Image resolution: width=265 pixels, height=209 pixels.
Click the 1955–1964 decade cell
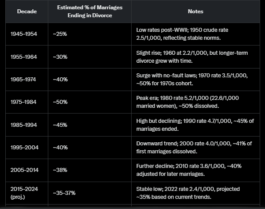[23, 57]
